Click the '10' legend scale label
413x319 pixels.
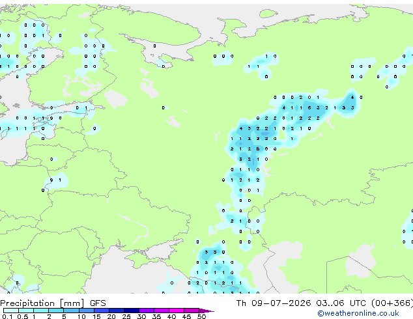pyautogui.click(x=81, y=316)
